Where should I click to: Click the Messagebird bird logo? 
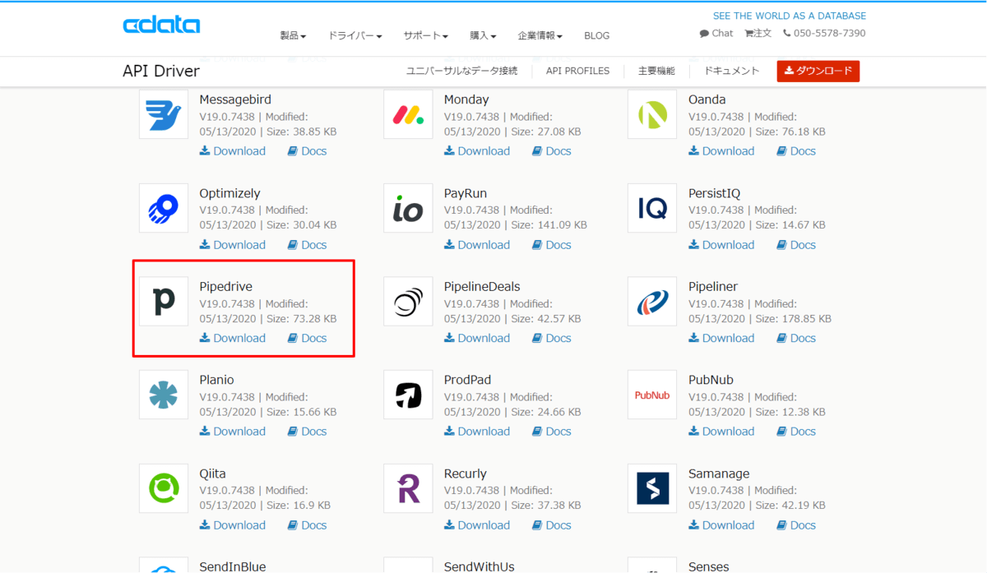164,114
